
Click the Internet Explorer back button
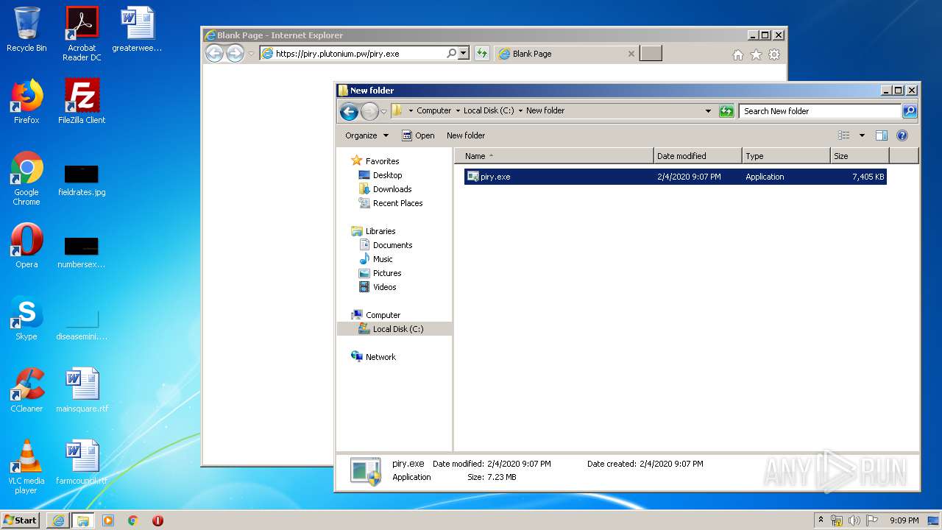pyautogui.click(x=214, y=53)
